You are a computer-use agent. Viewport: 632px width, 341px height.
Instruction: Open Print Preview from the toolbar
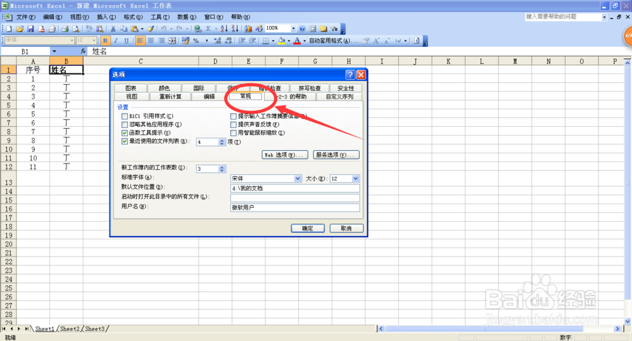(x=76, y=28)
